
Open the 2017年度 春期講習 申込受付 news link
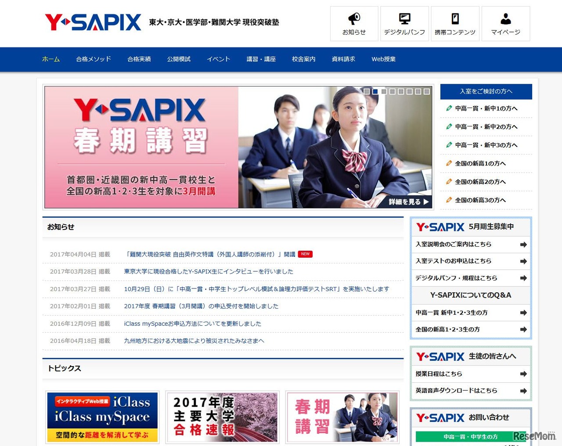(x=201, y=306)
